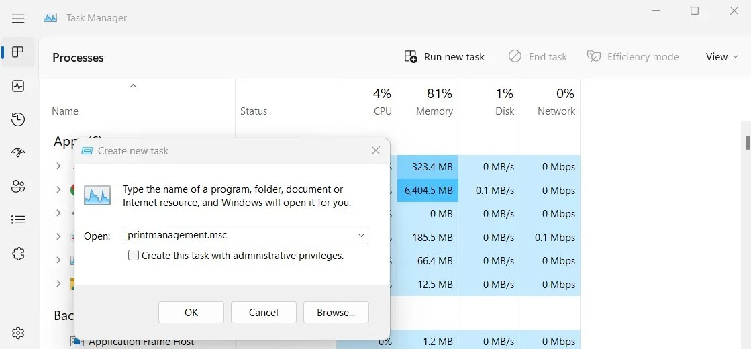This screenshot has width=751, height=349.
Task: Click the process list vertical scrollbar thumb
Action: pos(747,142)
